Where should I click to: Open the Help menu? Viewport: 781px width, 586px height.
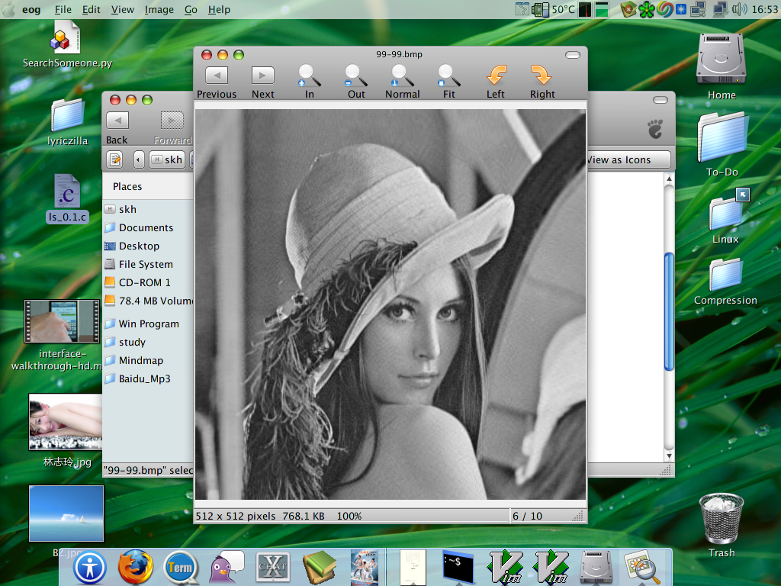(219, 9)
